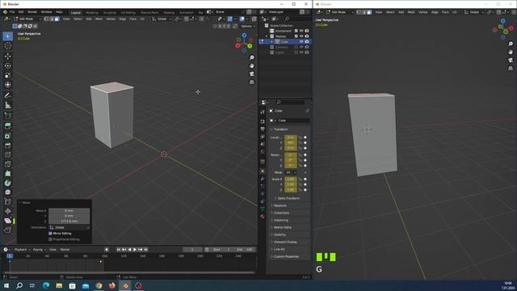Image resolution: width=517 pixels, height=291 pixels.
Task: Disable Cube render camera icon in outliner
Action: point(307,42)
